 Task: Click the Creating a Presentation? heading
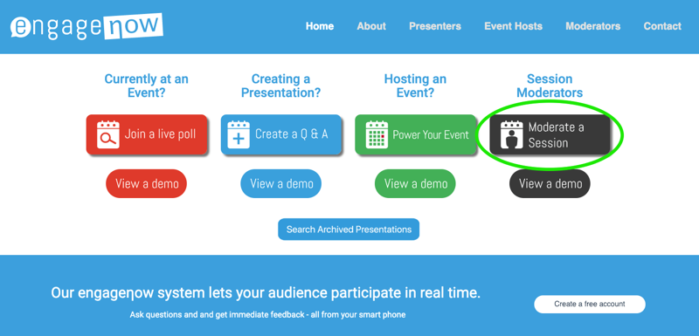click(x=280, y=86)
